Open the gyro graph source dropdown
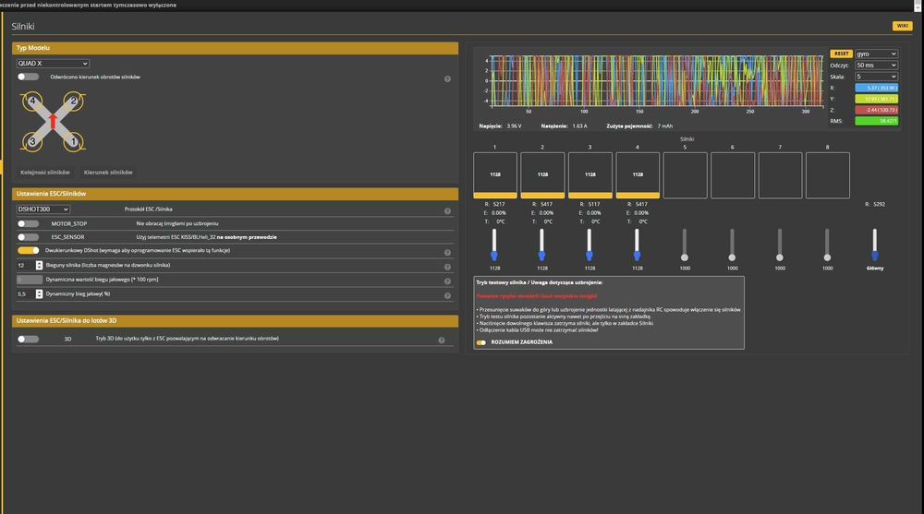Screen dimensions: 924x514 click(876, 54)
